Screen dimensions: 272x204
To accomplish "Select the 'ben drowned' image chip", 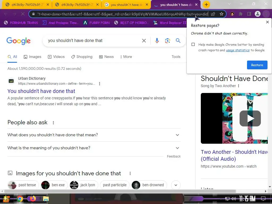I will tap(149, 185).
